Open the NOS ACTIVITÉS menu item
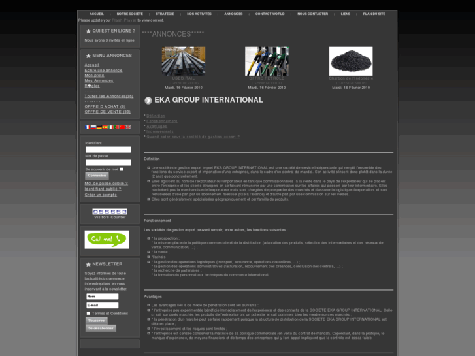Screen dimensions: 475x356 pyautogui.click(x=199, y=14)
